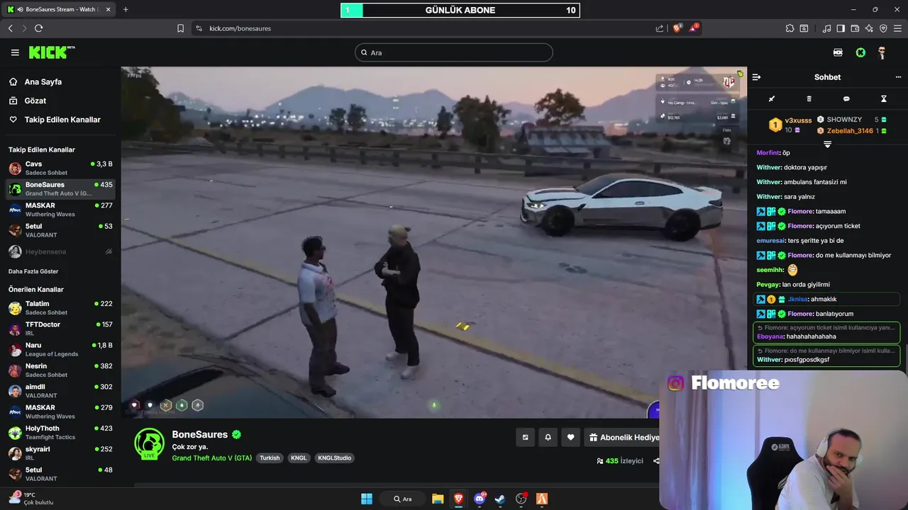
Task: Open the browser main hamburger menu
Action: 898,28
